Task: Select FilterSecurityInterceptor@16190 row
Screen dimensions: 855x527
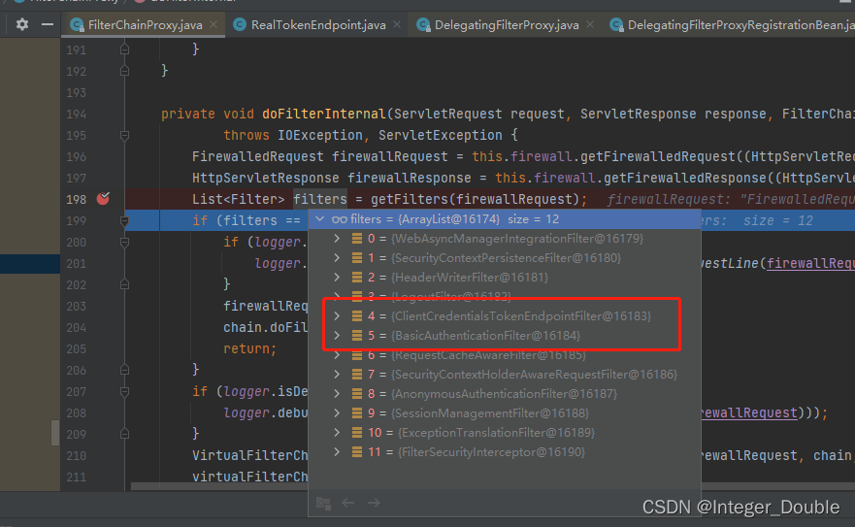Action: coord(505,451)
